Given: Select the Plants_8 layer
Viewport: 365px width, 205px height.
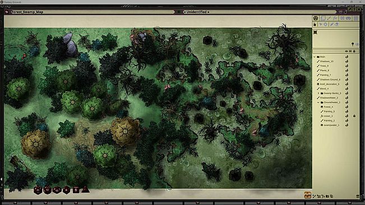Looking at the screenshot, I should pos(325,70).
